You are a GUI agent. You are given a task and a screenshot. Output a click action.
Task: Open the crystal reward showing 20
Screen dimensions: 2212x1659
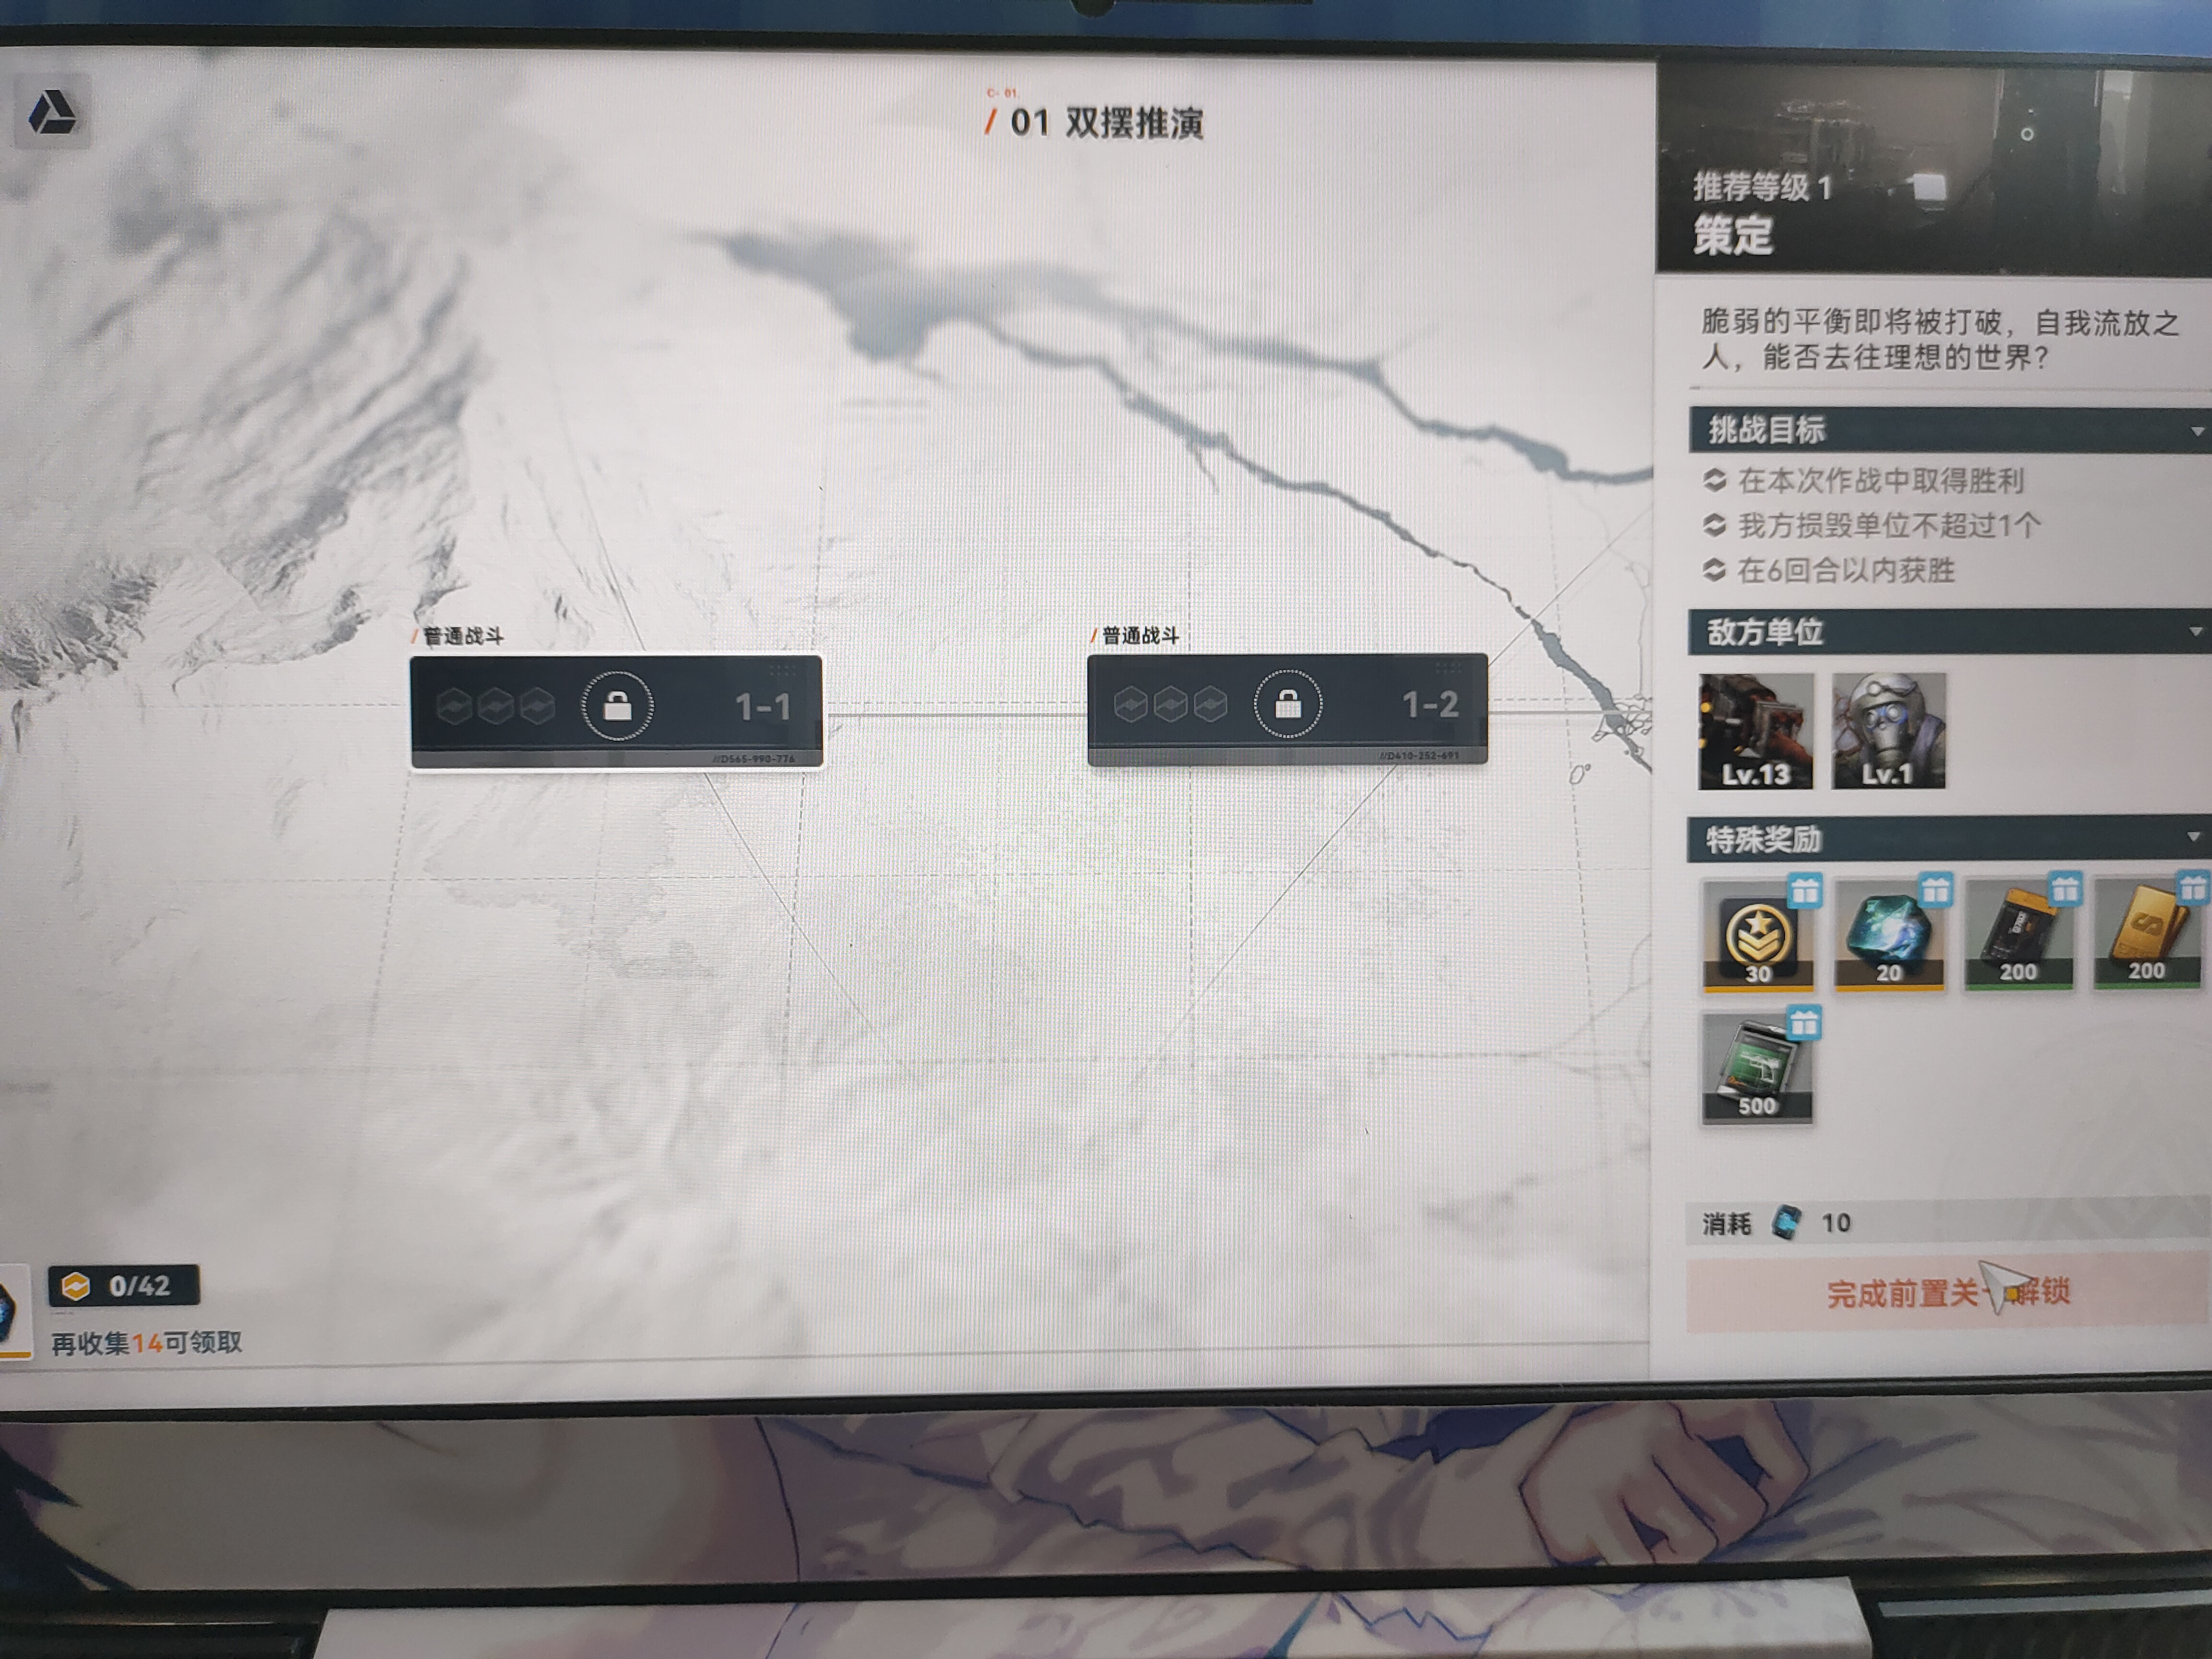1889,935
